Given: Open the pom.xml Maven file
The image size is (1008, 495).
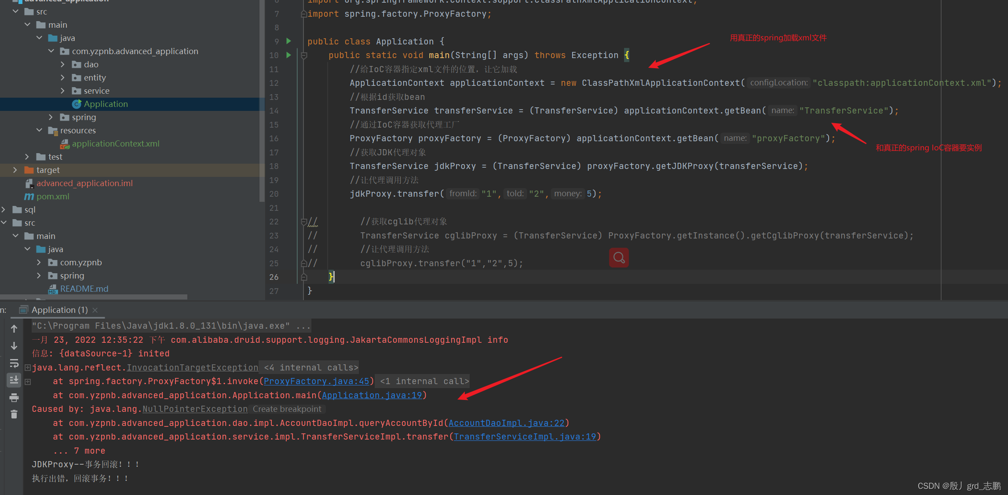Looking at the screenshot, I should tap(52, 196).
